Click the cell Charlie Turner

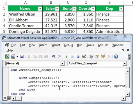coord(25,26)
